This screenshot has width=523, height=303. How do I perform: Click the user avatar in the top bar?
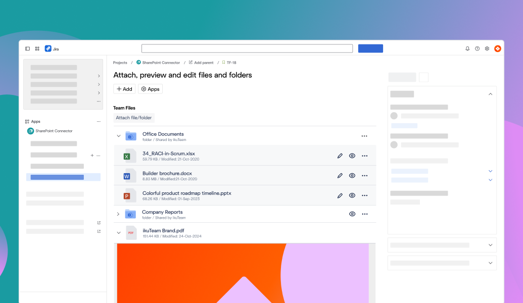(x=498, y=48)
